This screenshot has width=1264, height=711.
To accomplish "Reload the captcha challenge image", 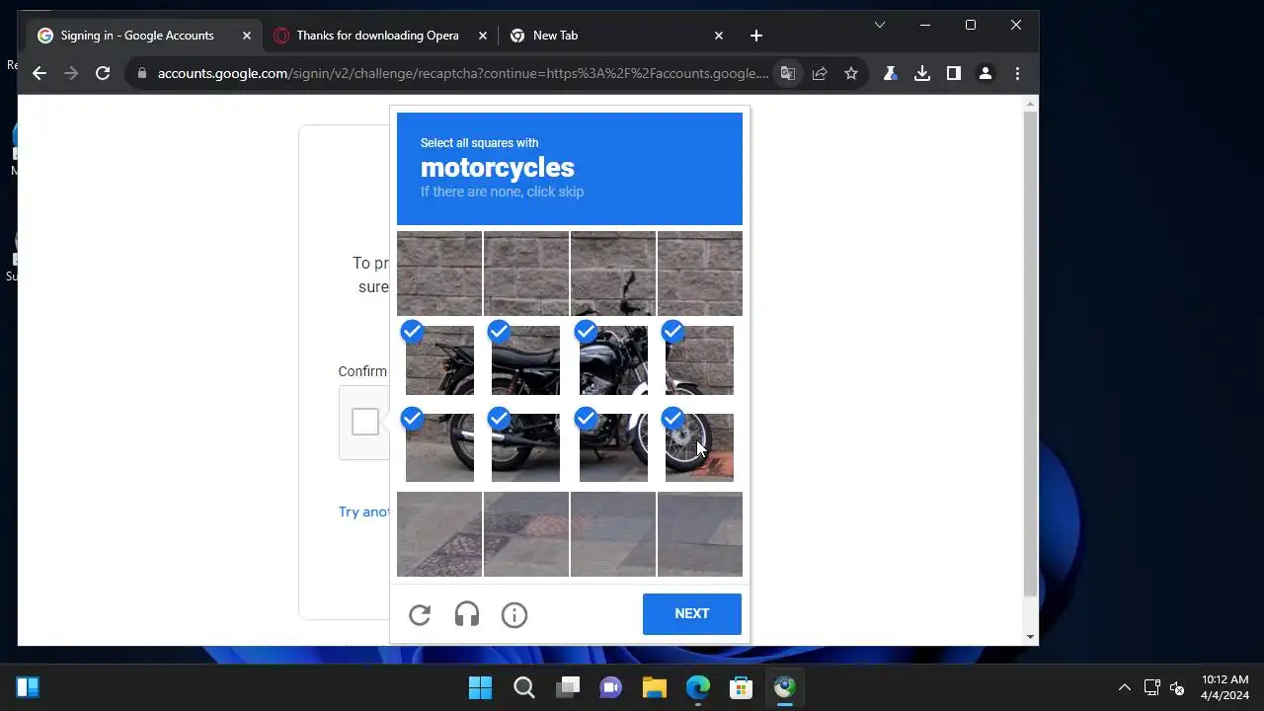I will (420, 615).
